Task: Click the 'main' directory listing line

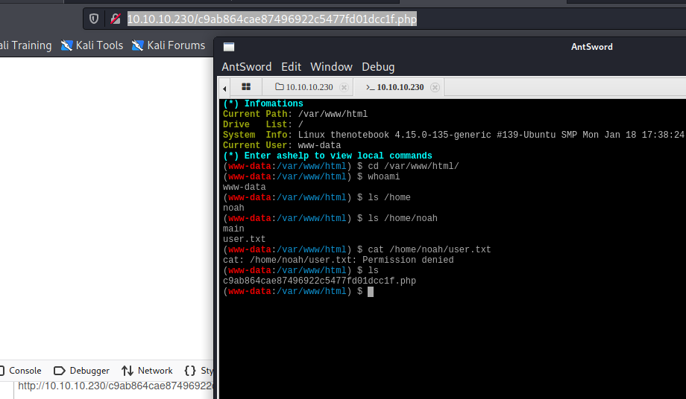Action: point(233,229)
